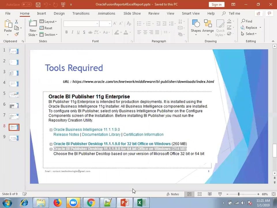
Task: Switch to Transitions tab
Action: point(81,14)
